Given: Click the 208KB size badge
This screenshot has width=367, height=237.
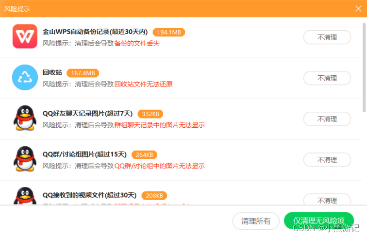Looking at the screenshot, I should coord(154,196).
